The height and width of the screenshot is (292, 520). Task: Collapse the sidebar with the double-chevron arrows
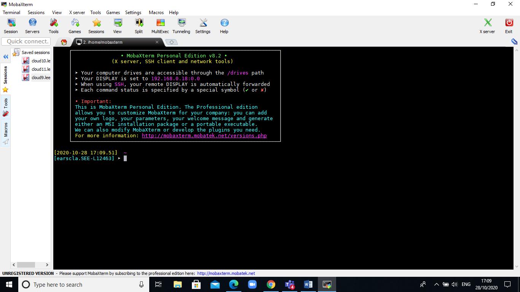(x=5, y=56)
